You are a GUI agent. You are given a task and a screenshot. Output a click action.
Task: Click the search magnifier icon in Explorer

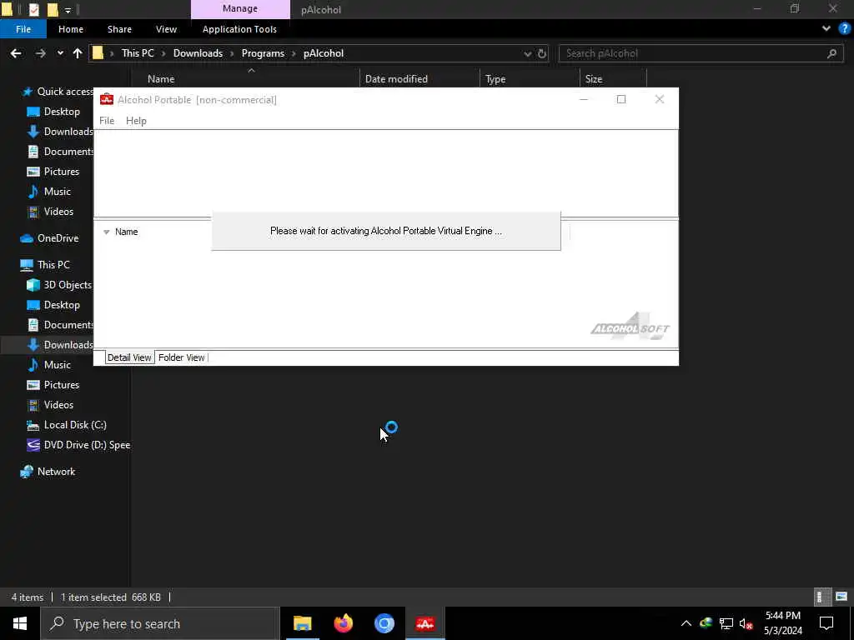pos(831,53)
